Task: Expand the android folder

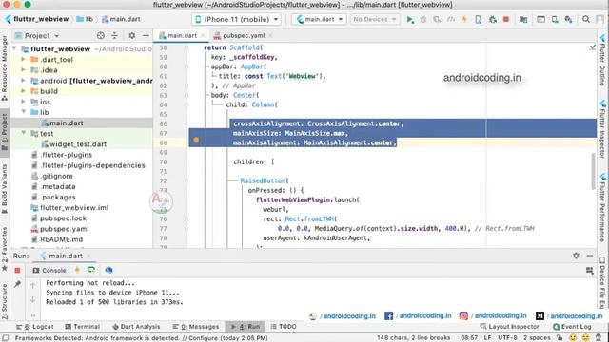Action: click(x=23, y=81)
